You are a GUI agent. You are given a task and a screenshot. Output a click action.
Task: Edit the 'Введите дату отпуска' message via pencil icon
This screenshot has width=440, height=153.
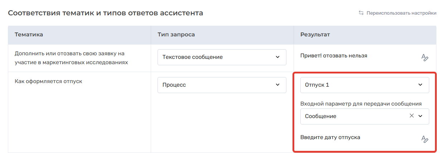coord(425,139)
